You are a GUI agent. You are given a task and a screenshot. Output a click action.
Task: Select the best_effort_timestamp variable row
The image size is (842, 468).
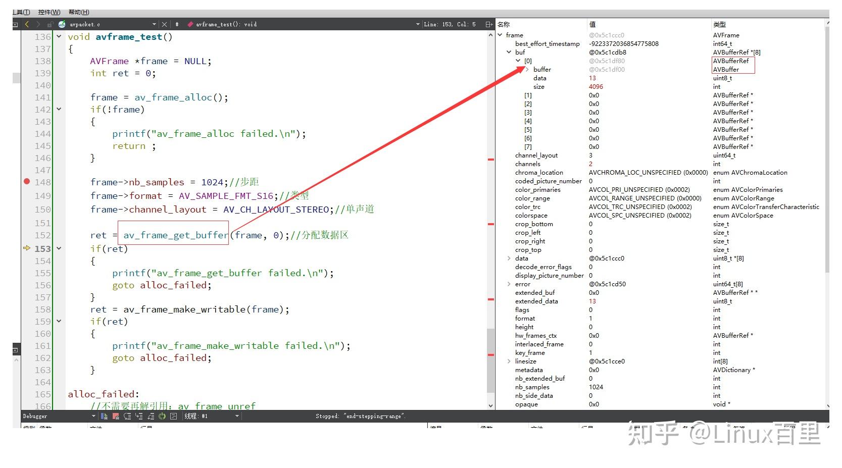pyautogui.click(x=660, y=44)
